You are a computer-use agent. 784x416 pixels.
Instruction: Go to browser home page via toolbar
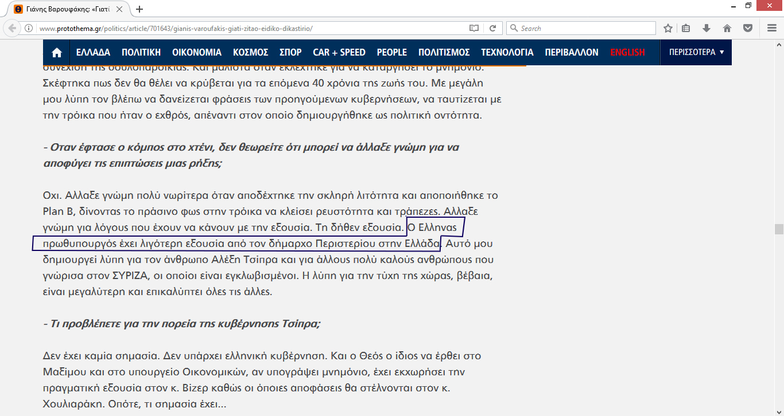click(727, 28)
